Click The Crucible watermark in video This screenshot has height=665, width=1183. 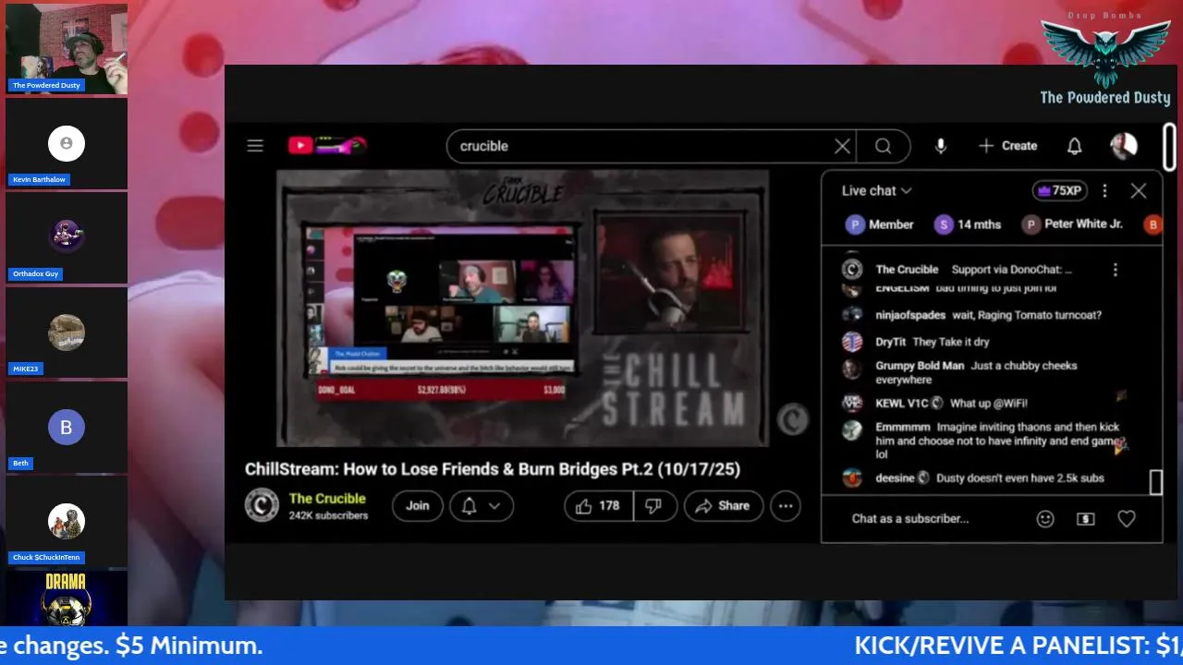[791, 420]
